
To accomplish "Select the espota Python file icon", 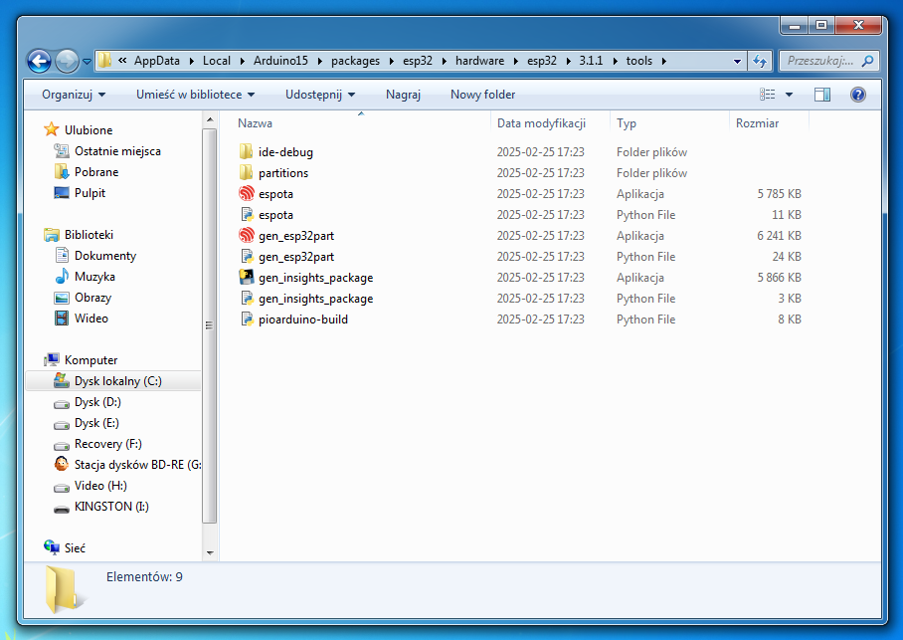I will coord(247,214).
